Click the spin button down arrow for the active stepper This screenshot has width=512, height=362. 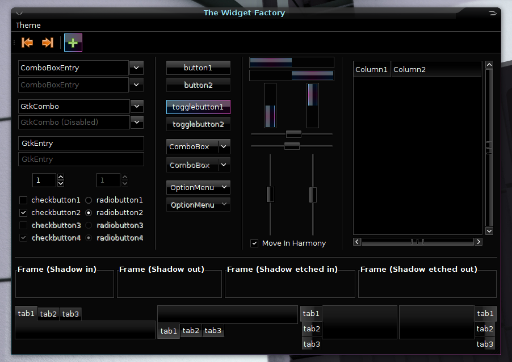[x=60, y=183]
